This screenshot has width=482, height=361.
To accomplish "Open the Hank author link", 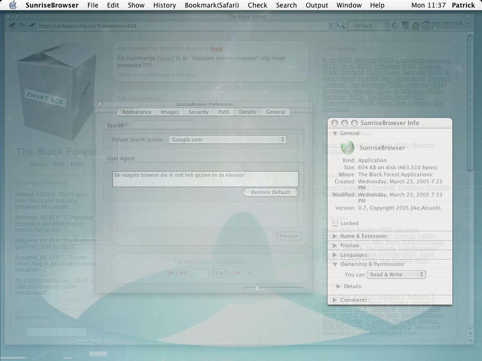I will [217, 48].
